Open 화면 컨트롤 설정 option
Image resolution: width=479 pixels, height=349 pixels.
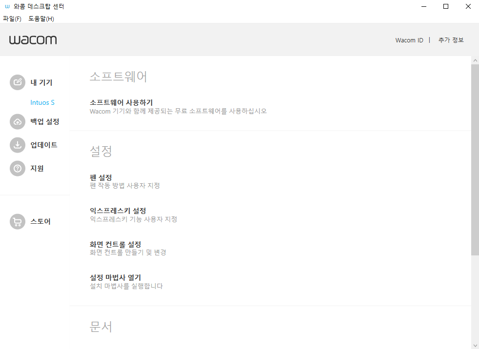[x=116, y=244]
